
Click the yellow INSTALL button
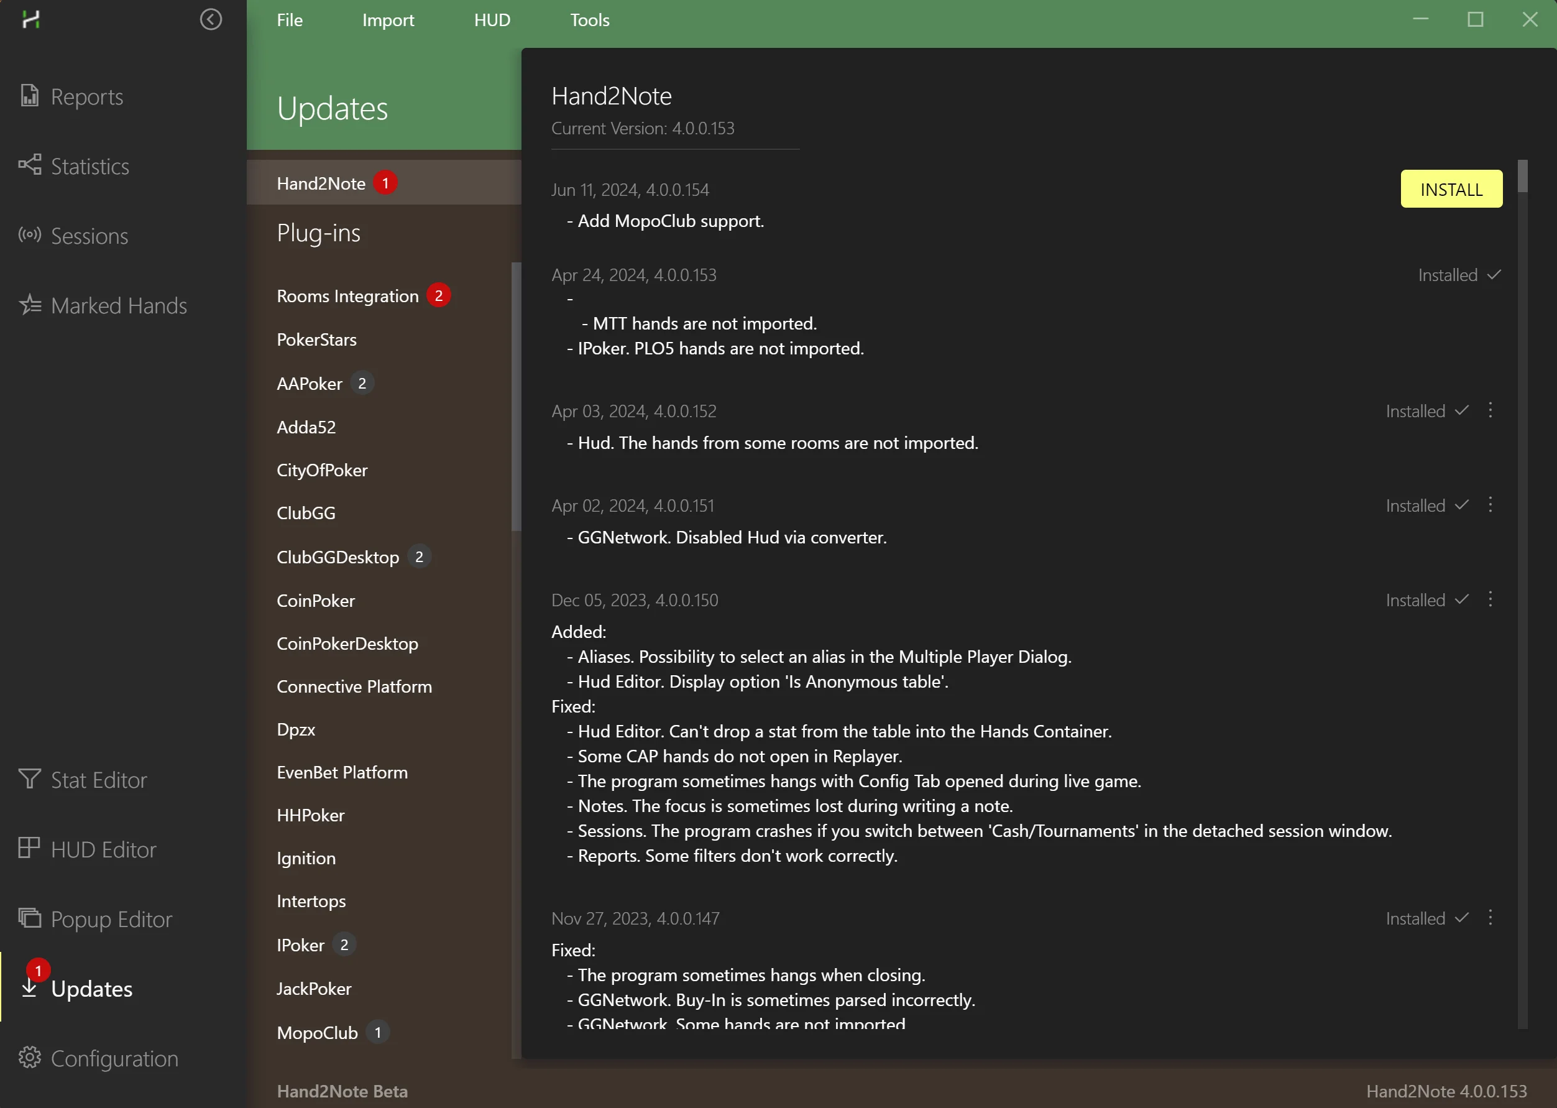tap(1451, 189)
